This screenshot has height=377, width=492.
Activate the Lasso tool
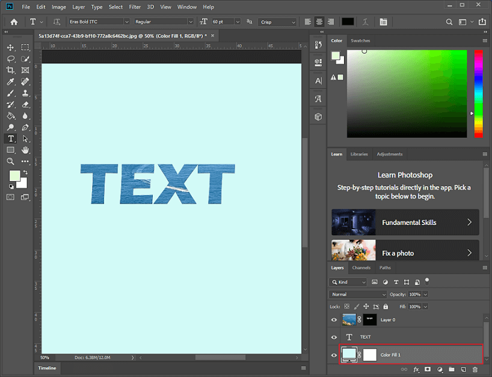pos(10,58)
